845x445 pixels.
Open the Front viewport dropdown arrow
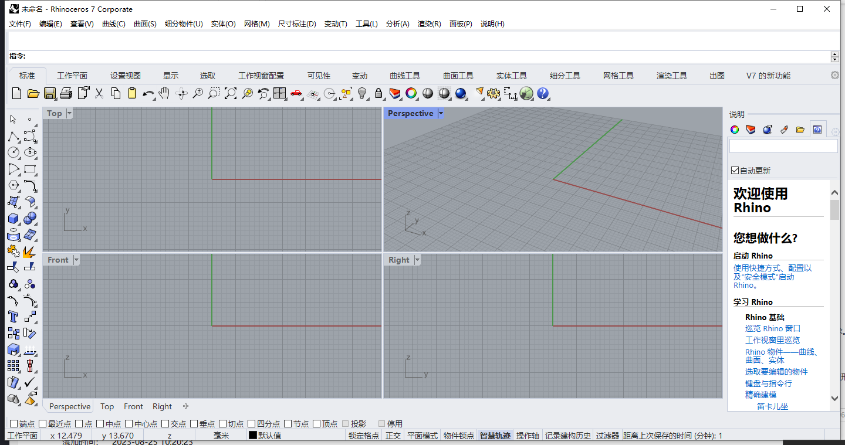coord(76,260)
